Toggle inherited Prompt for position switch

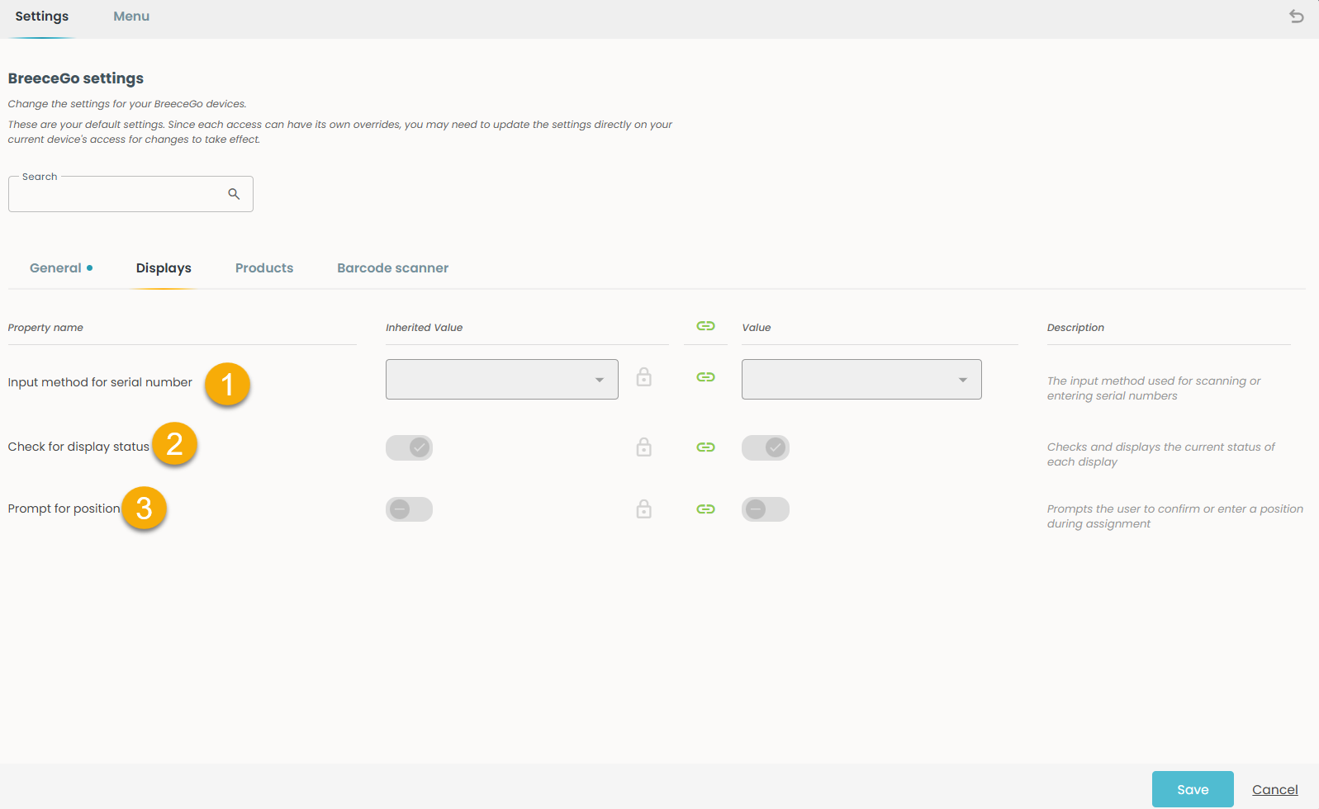click(409, 509)
